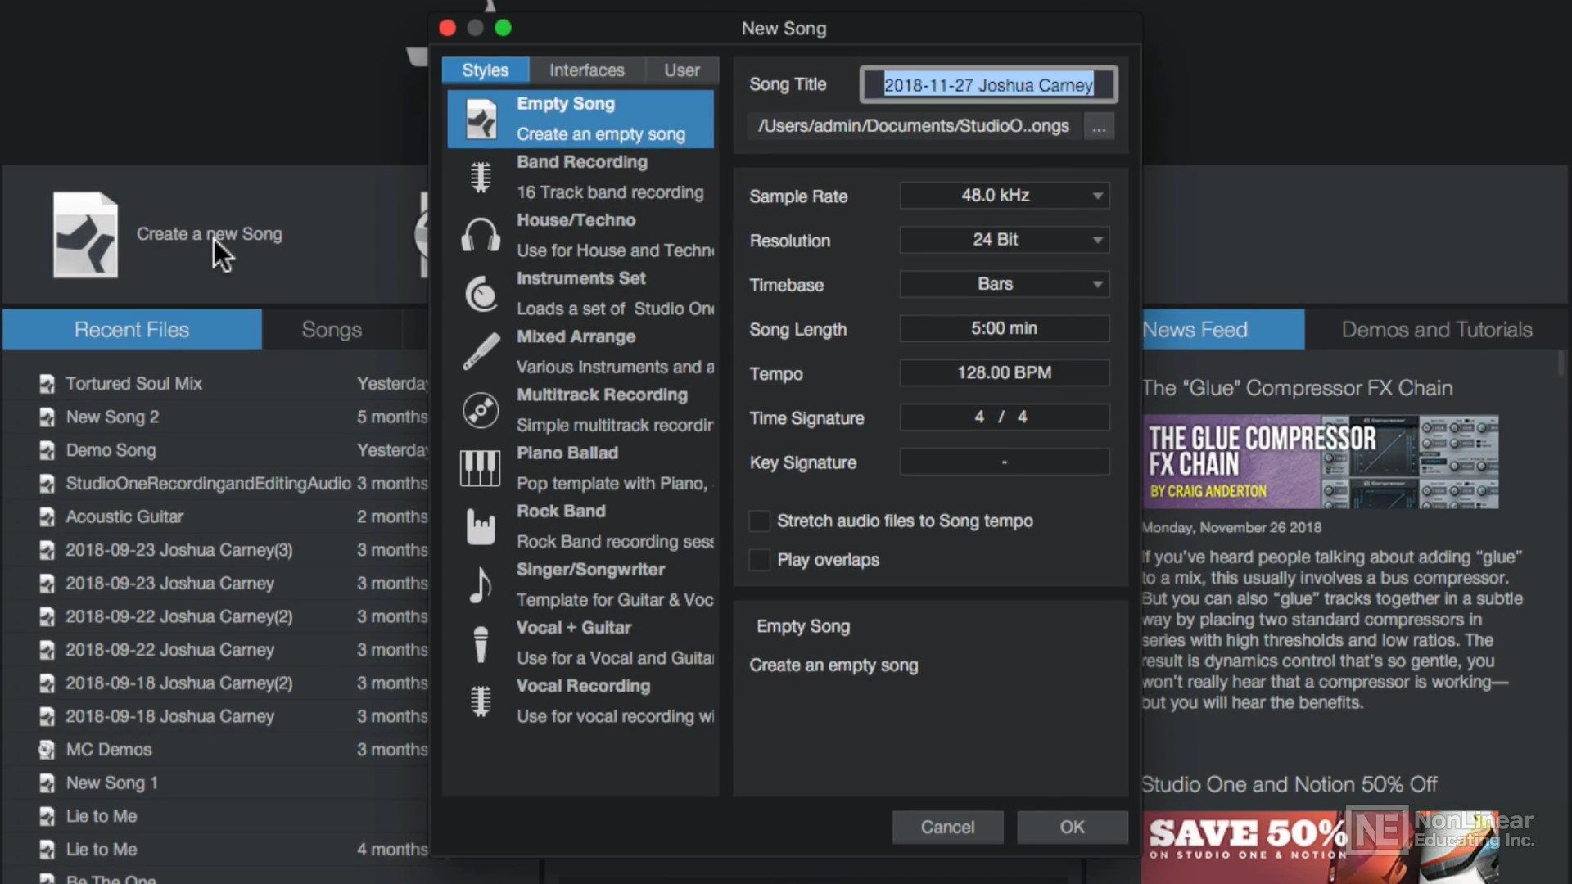Pick the Piano Ballad keyboard icon
Image resolution: width=1572 pixels, height=884 pixels.
pos(481,468)
